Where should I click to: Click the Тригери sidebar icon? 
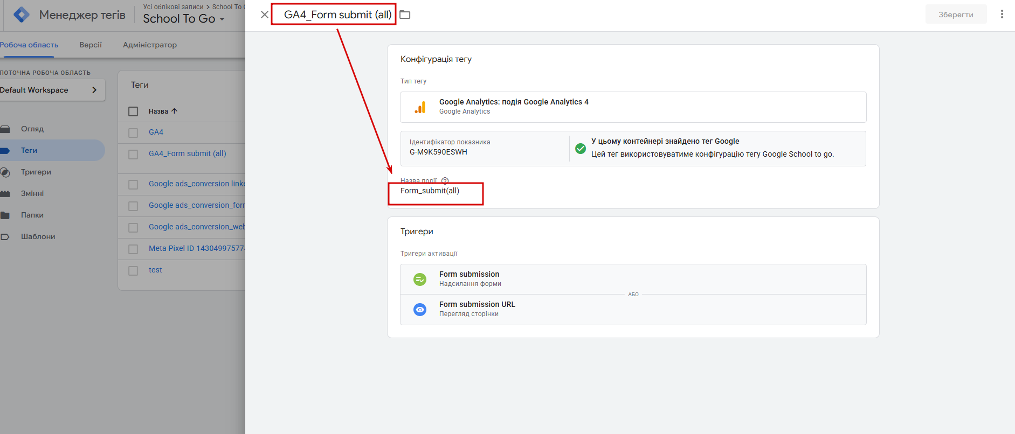pyautogui.click(x=5, y=172)
